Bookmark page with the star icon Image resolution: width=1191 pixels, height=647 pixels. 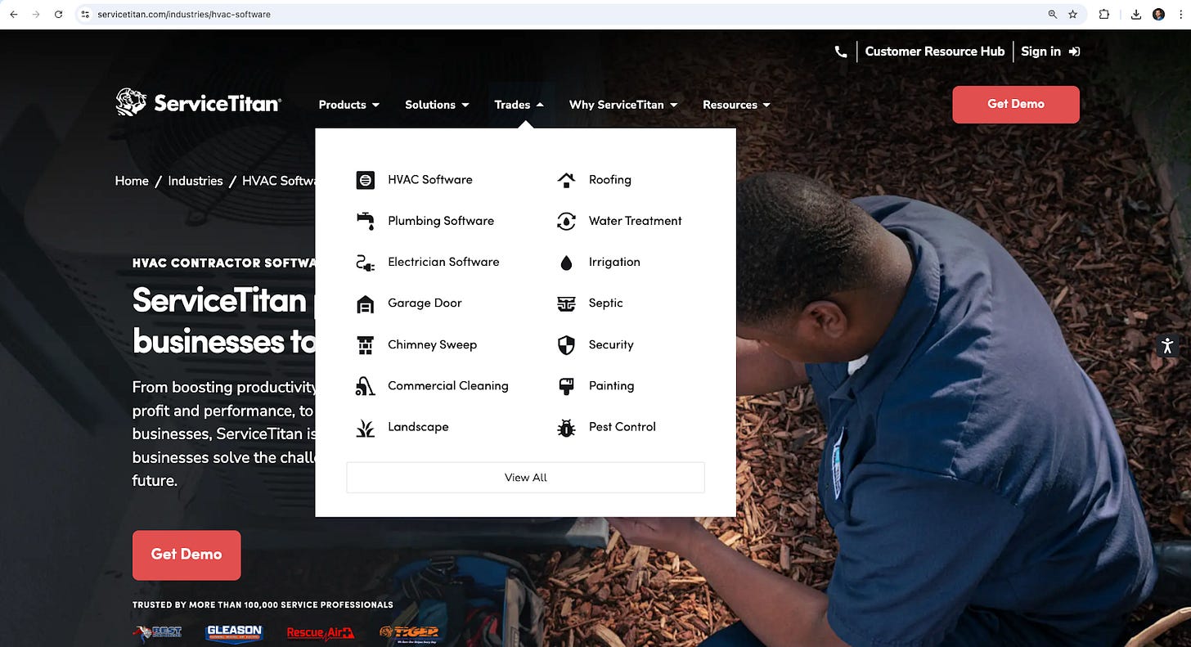1073,15
